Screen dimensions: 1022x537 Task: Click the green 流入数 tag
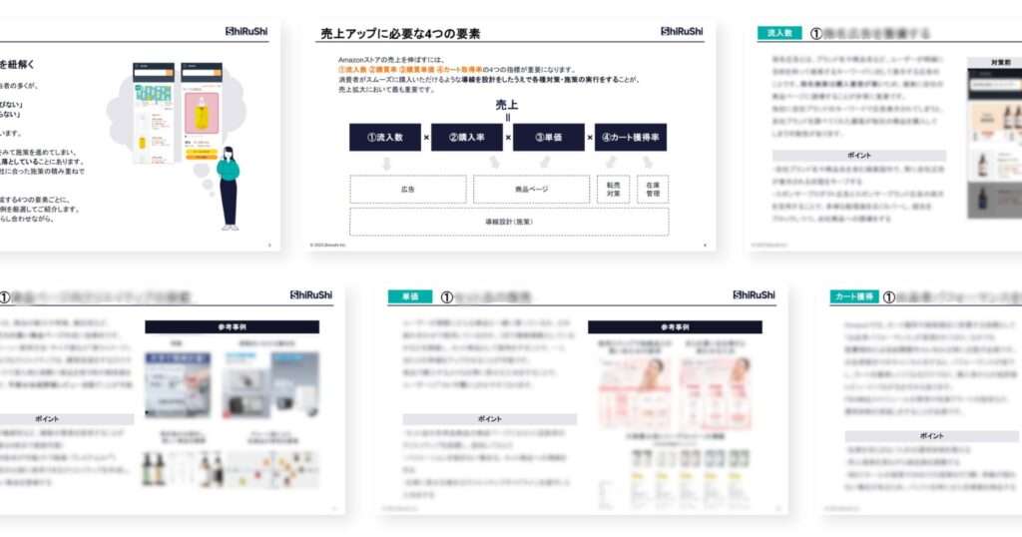(779, 33)
